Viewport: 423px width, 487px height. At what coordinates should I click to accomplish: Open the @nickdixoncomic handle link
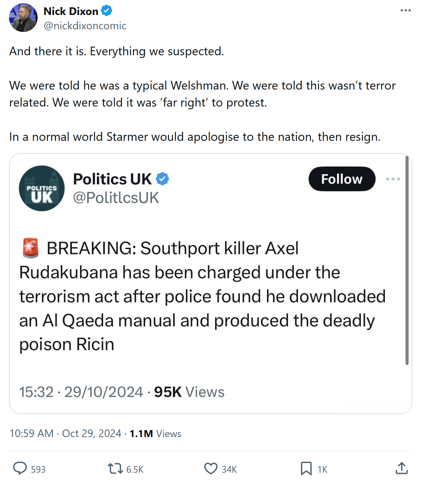point(85,26)
